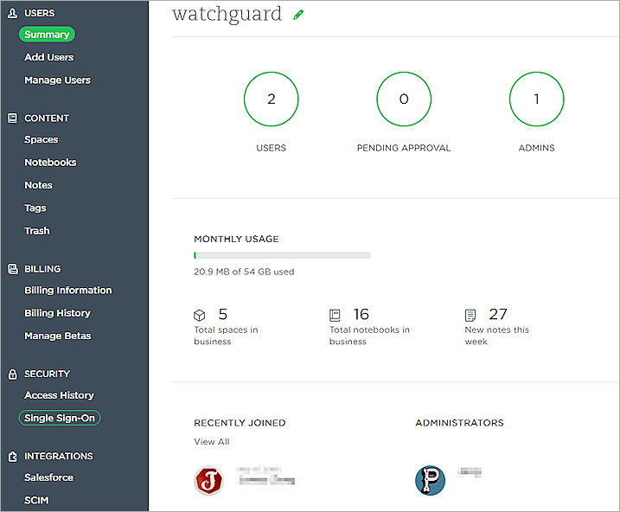Select the Summary menu item
This screenshot has width=620, height=512.
coord(47,35)
